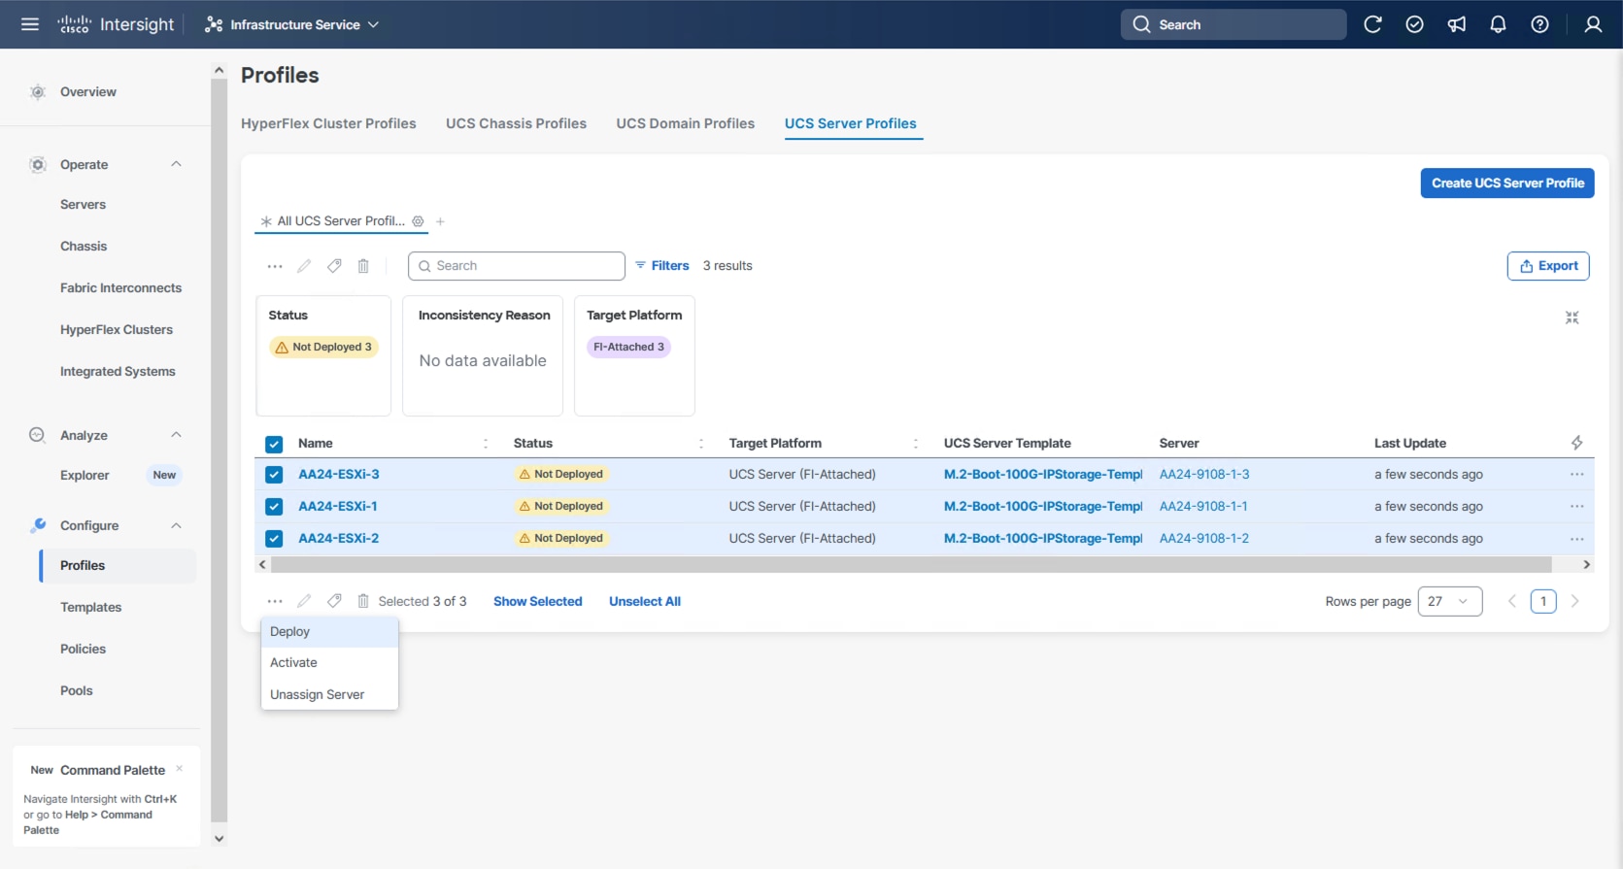Close the Command Palette tip

point(180,768)
